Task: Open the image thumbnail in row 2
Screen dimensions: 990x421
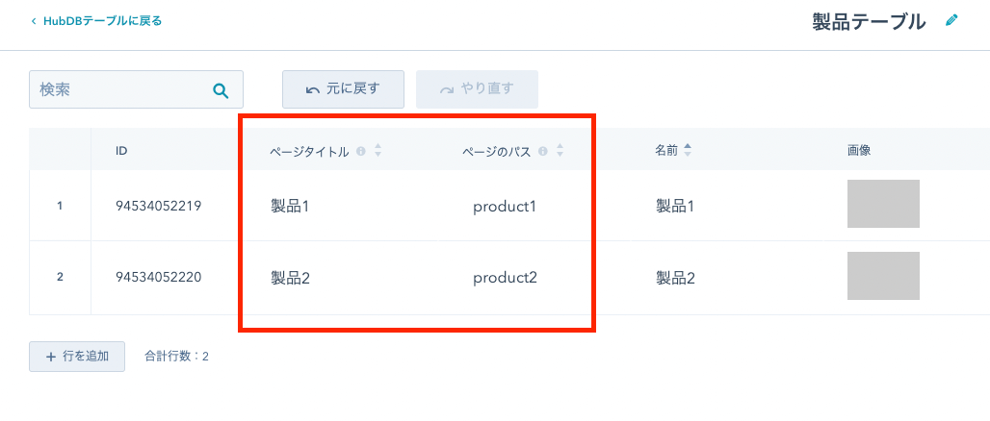Action: pyautogui.click(x=883, y=276)
